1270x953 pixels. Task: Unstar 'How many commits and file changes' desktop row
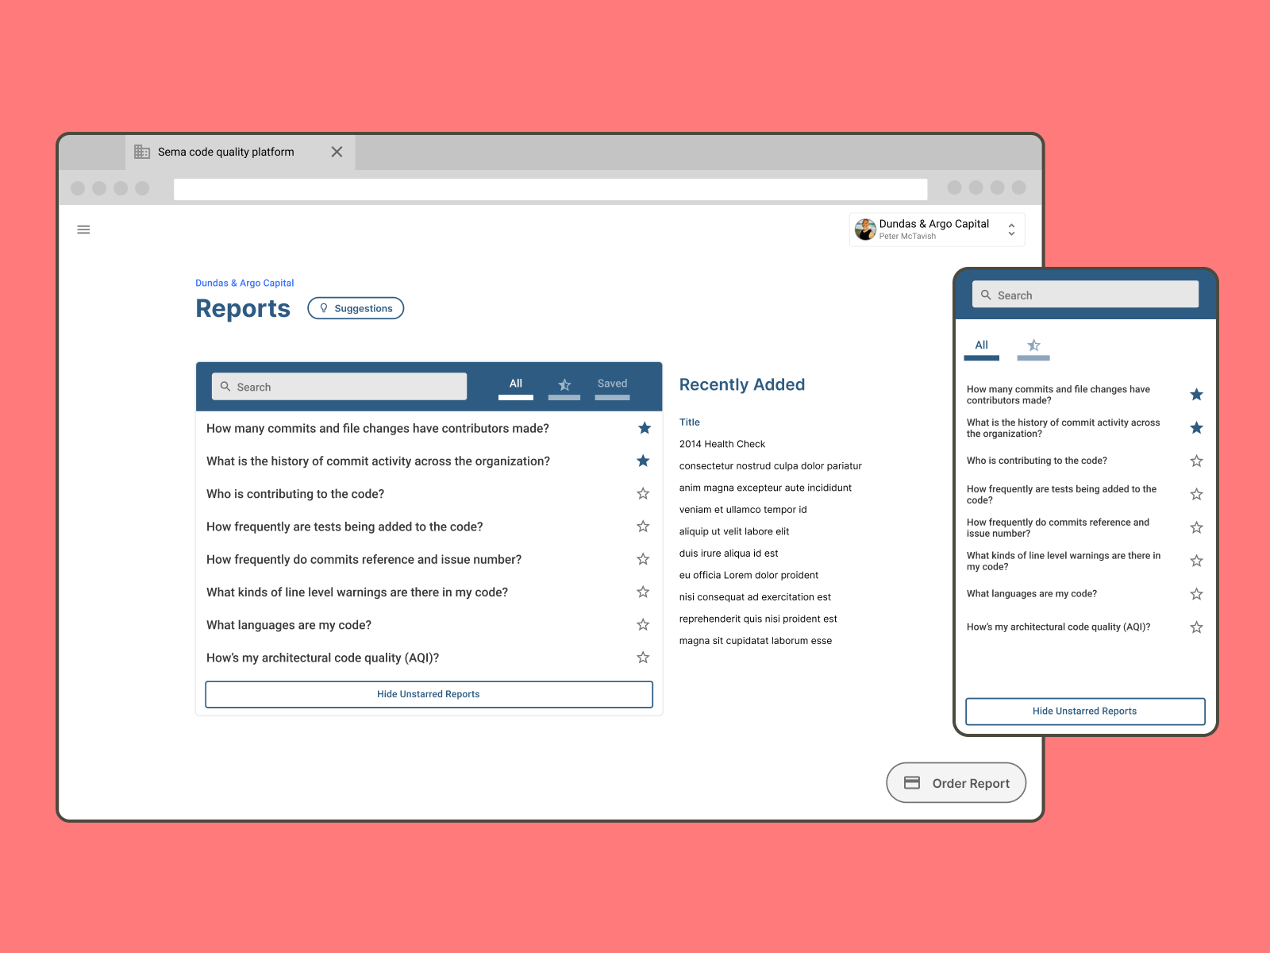point(645,428)
